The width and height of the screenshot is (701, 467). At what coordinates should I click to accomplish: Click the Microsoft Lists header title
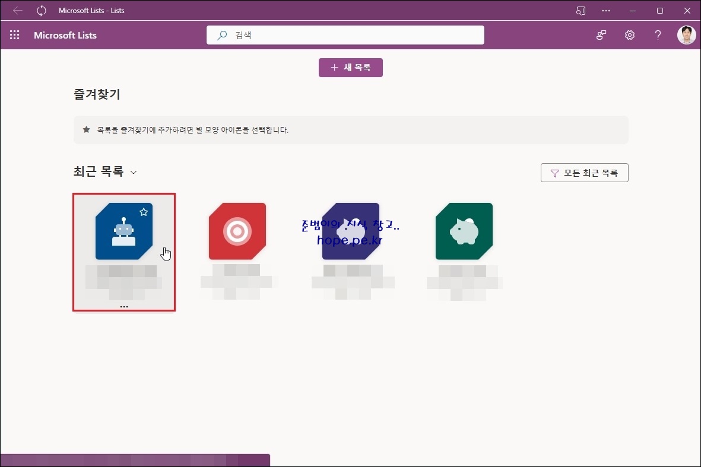tap(65, 35)
